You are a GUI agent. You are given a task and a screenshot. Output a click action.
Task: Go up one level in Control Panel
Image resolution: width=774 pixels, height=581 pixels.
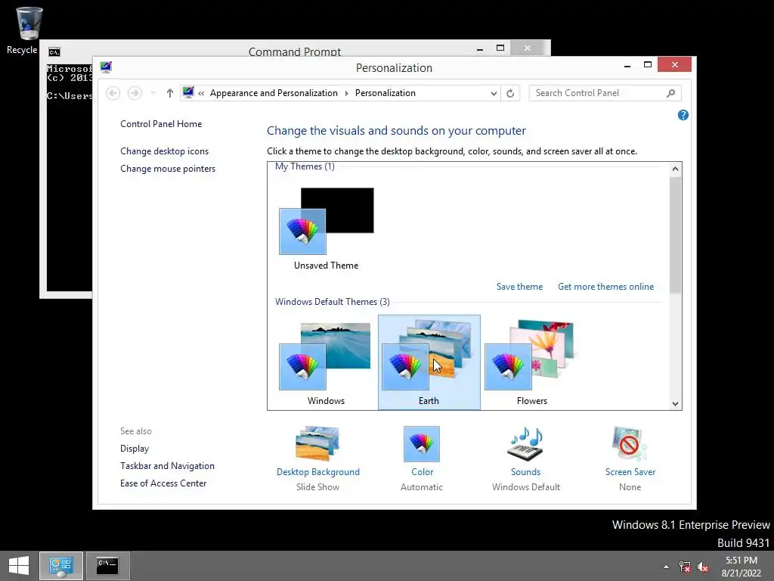170,93
